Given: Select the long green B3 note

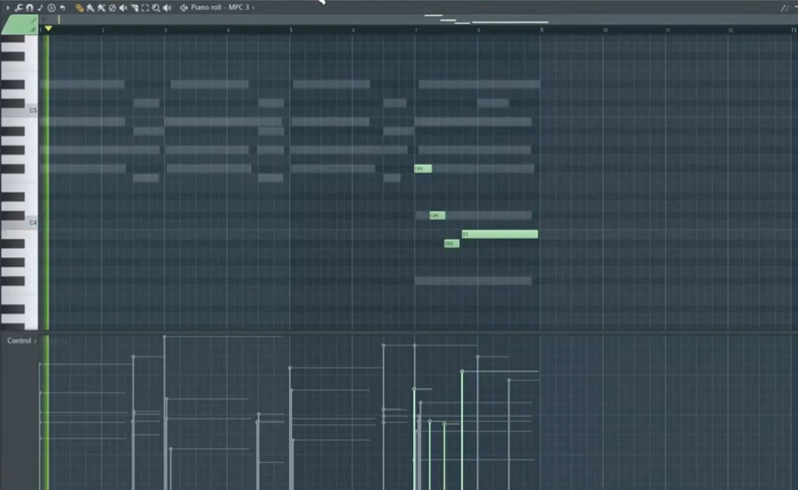Looking at the screenshot, I should [500, 234].
